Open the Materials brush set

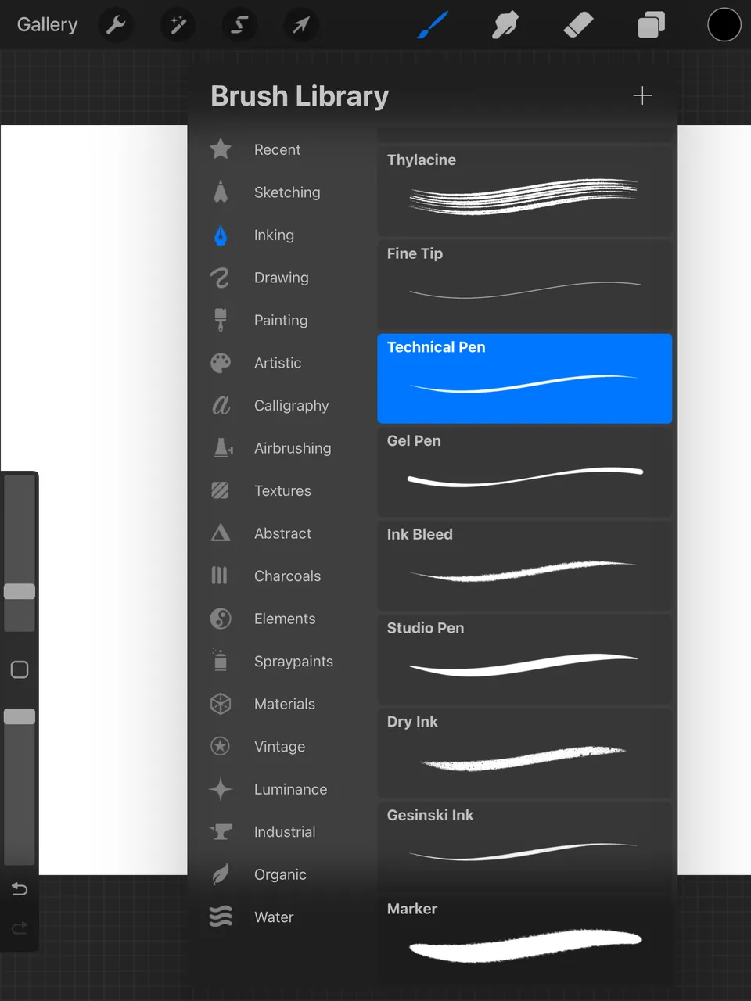pyautogui.click(x=282, y=704)
